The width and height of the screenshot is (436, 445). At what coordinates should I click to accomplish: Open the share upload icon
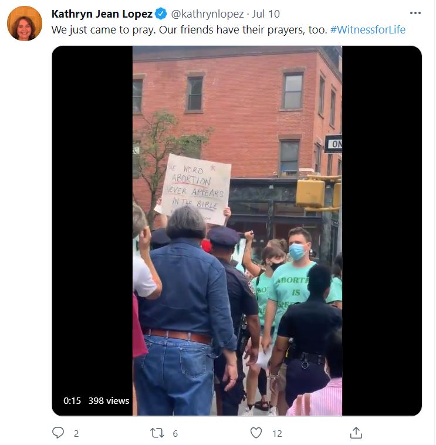[356, 433]
